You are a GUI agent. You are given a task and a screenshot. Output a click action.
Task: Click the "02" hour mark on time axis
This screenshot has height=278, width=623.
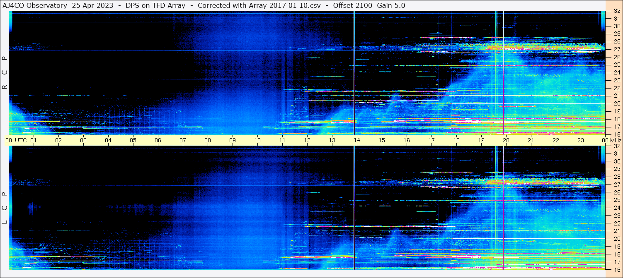coord(58,140)
